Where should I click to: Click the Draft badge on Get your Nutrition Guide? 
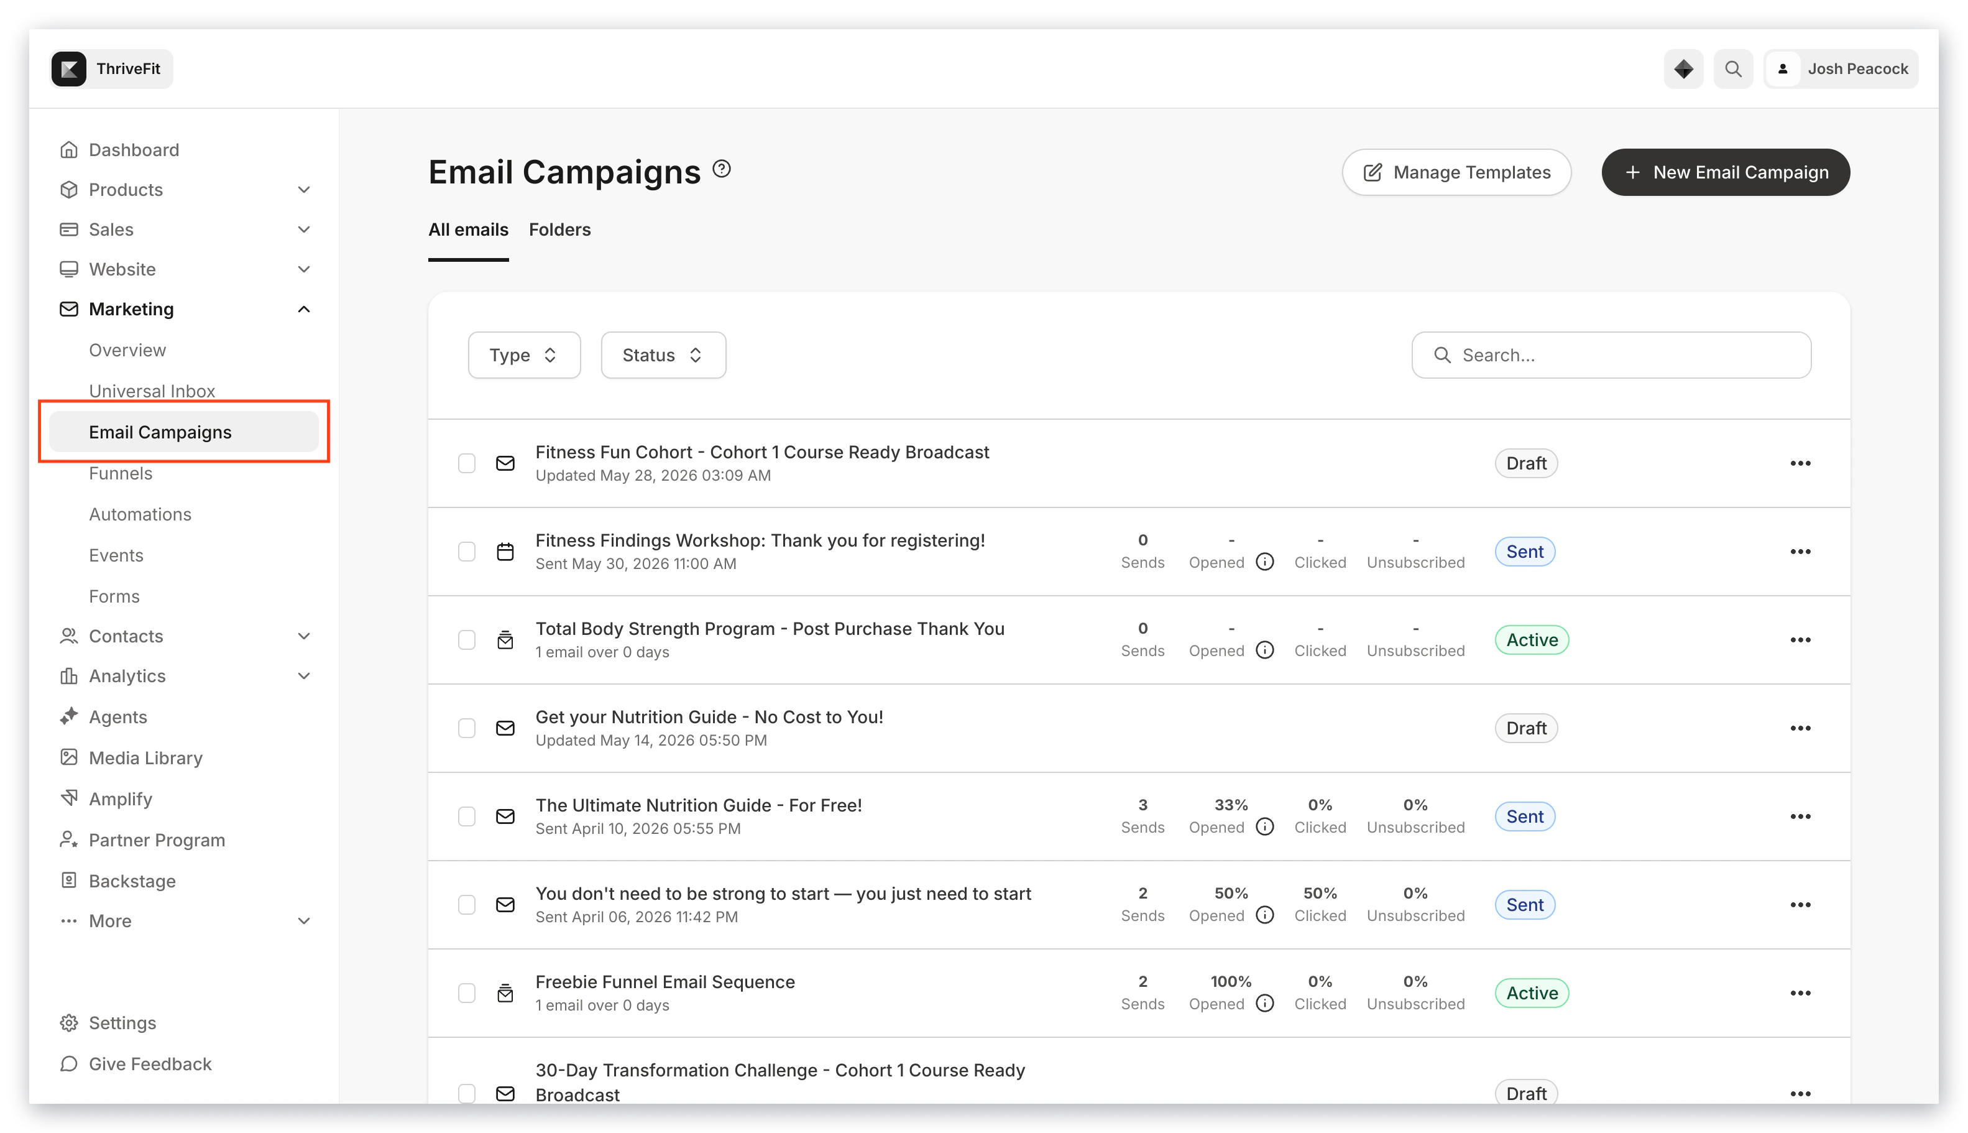click(x=1526, y=728)
